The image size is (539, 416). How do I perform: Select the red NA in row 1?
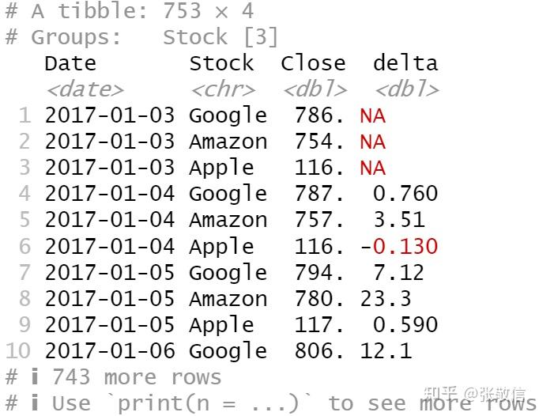click(x=372, y=115)
